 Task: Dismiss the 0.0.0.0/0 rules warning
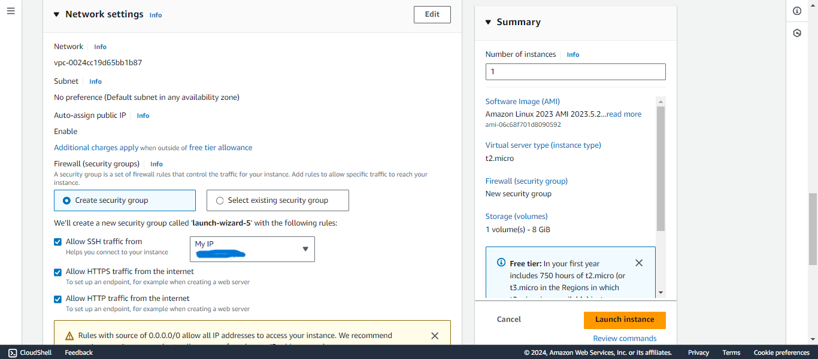point(435,336)
